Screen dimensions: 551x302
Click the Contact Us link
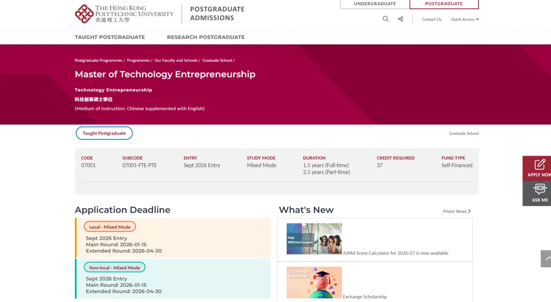click(432, 19)
